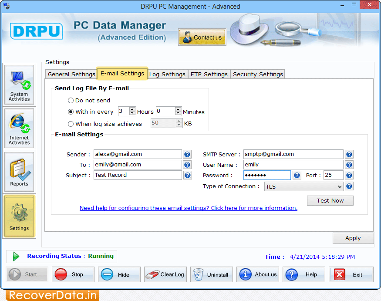Click help icon next to User Name field
381x301 pixels.
click(x=349, y=165)
